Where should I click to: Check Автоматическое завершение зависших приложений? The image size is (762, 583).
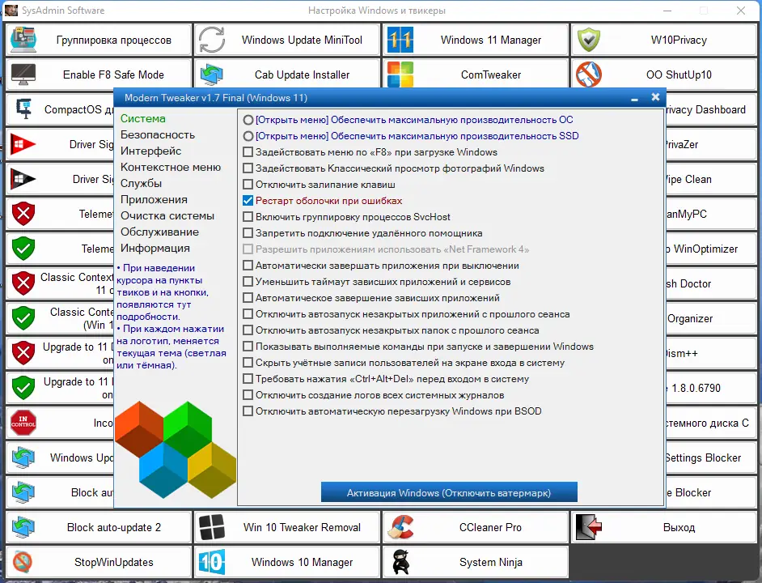click(x=248, y=298)
